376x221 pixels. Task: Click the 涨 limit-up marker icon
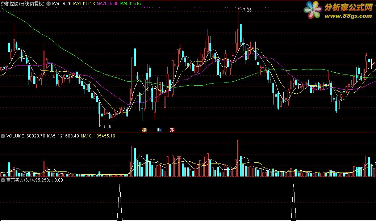point(172,130)
